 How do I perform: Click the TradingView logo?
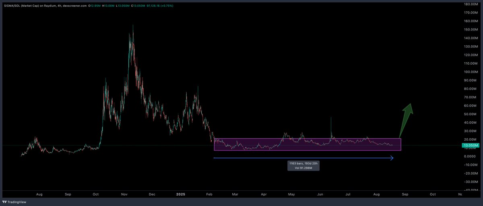coord(13,202)
